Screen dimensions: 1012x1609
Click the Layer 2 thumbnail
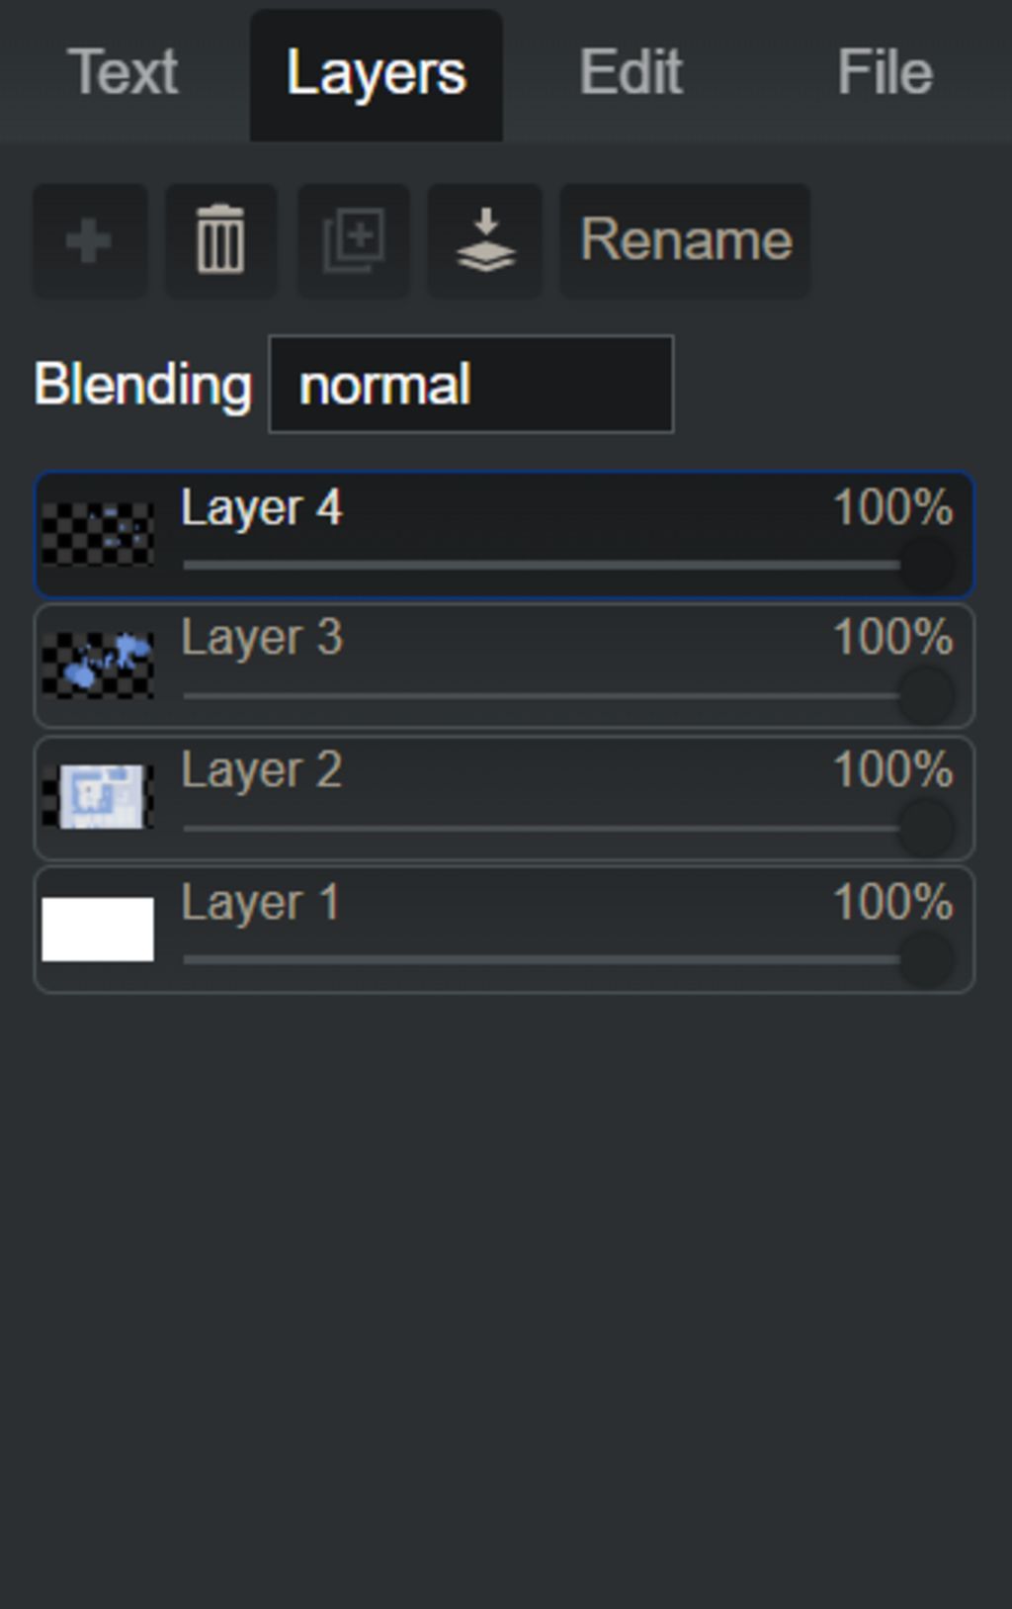point(98,797)
